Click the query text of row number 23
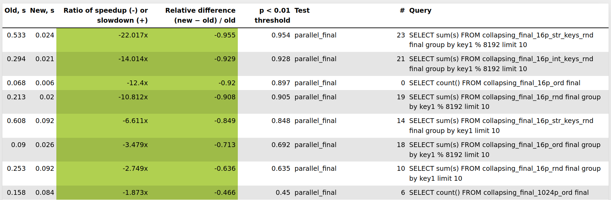Viewport: 611px width, 200px height. tap(501, 40)
